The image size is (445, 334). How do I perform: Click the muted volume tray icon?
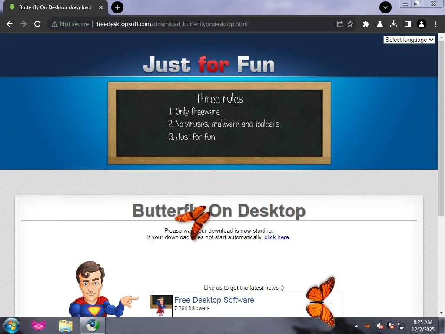pyautogui.click(x=380, y=326)
